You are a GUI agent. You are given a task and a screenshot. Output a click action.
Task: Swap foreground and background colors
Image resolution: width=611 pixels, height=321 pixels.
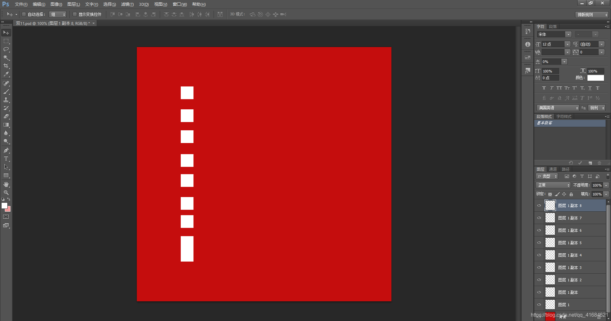[9, 199]
